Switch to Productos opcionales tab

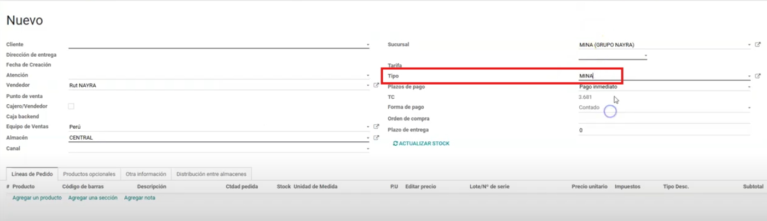tap(89, 174)
